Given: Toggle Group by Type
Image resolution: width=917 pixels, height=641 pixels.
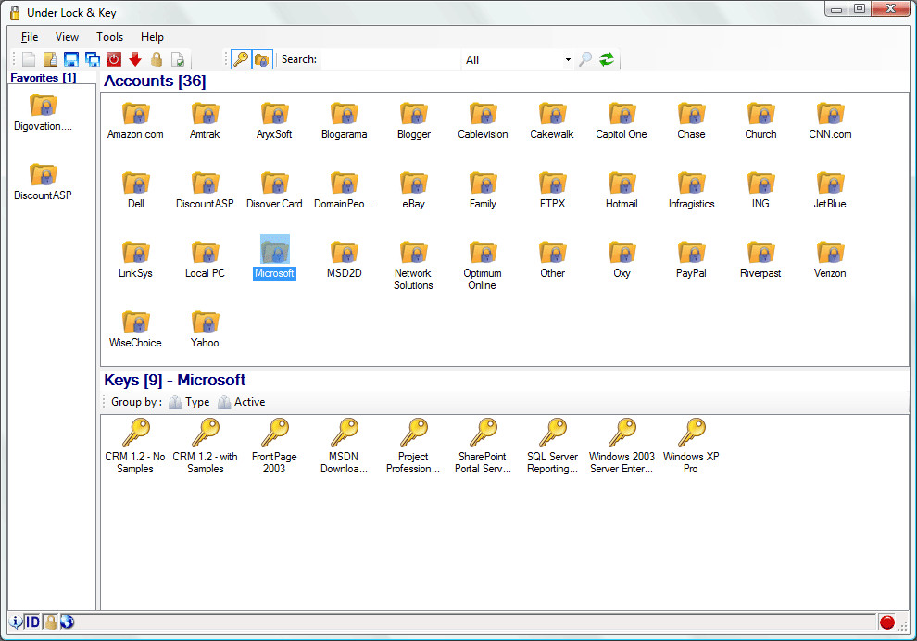Looking at the screenshot, I should tap(189, 402).
